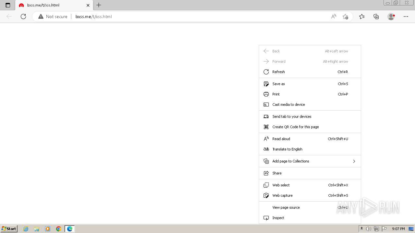Click the browser Back arrow

click(x=9, y=17)
